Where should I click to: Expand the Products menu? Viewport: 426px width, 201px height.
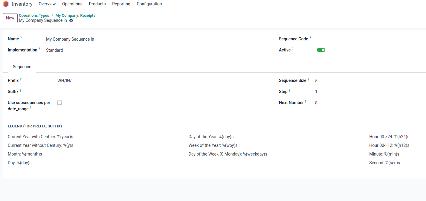tap(97, 4)
